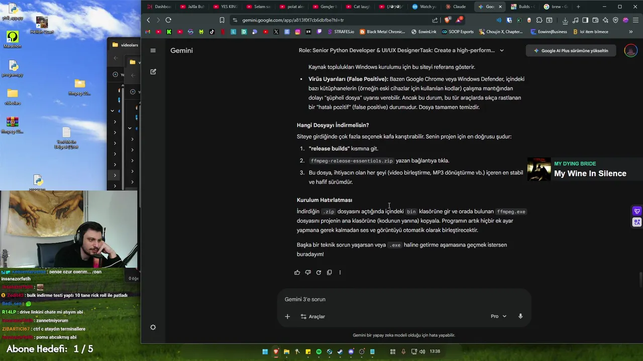The width and height of the screenshot is (643, 361).
Task: Click Google AI Plus upgrade button
Action: [x=571, y=51]
